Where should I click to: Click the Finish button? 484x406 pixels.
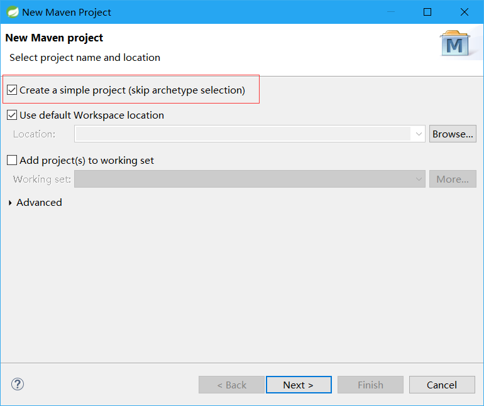click(x=370, y=385)
